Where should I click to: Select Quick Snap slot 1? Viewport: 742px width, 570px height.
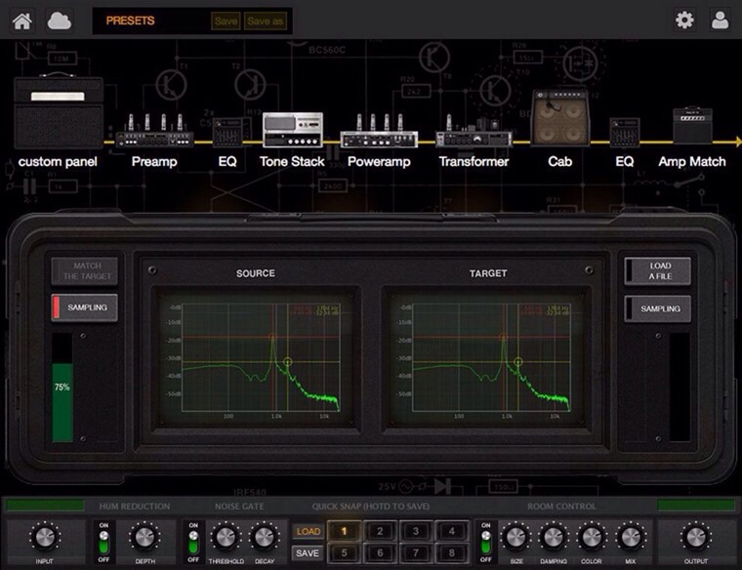[x=344, y=531]
